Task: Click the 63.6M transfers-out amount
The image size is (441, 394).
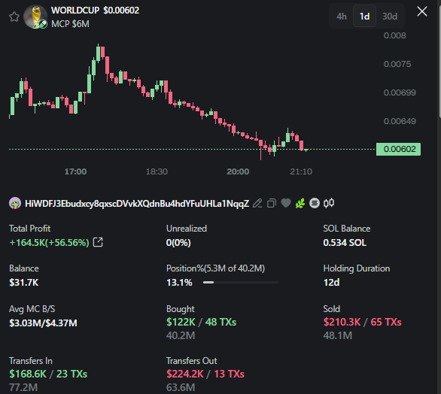Action: tap(181, 387)
